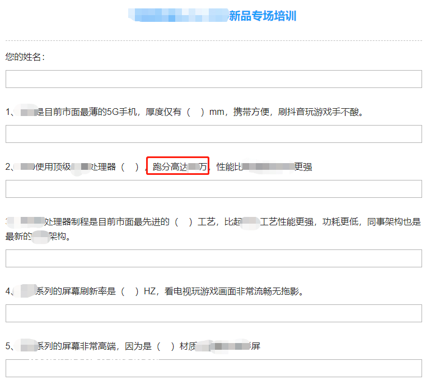
Task: Click the answer box for question 5
Action: pyautogui.click(x=213, y=368)
